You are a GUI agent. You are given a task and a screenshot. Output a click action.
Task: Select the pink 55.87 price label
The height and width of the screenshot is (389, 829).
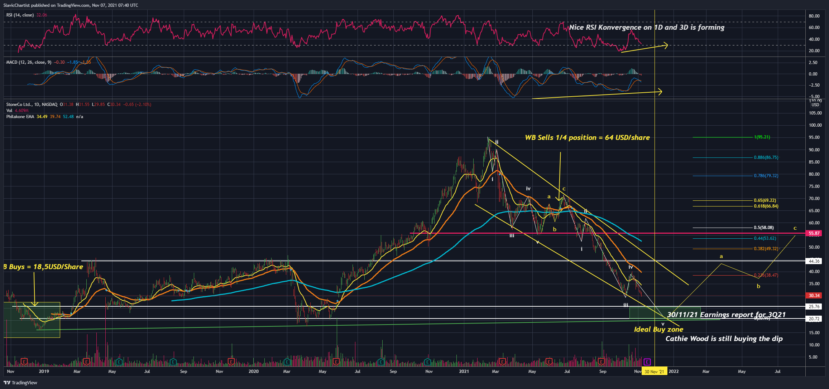pos(814,233)
